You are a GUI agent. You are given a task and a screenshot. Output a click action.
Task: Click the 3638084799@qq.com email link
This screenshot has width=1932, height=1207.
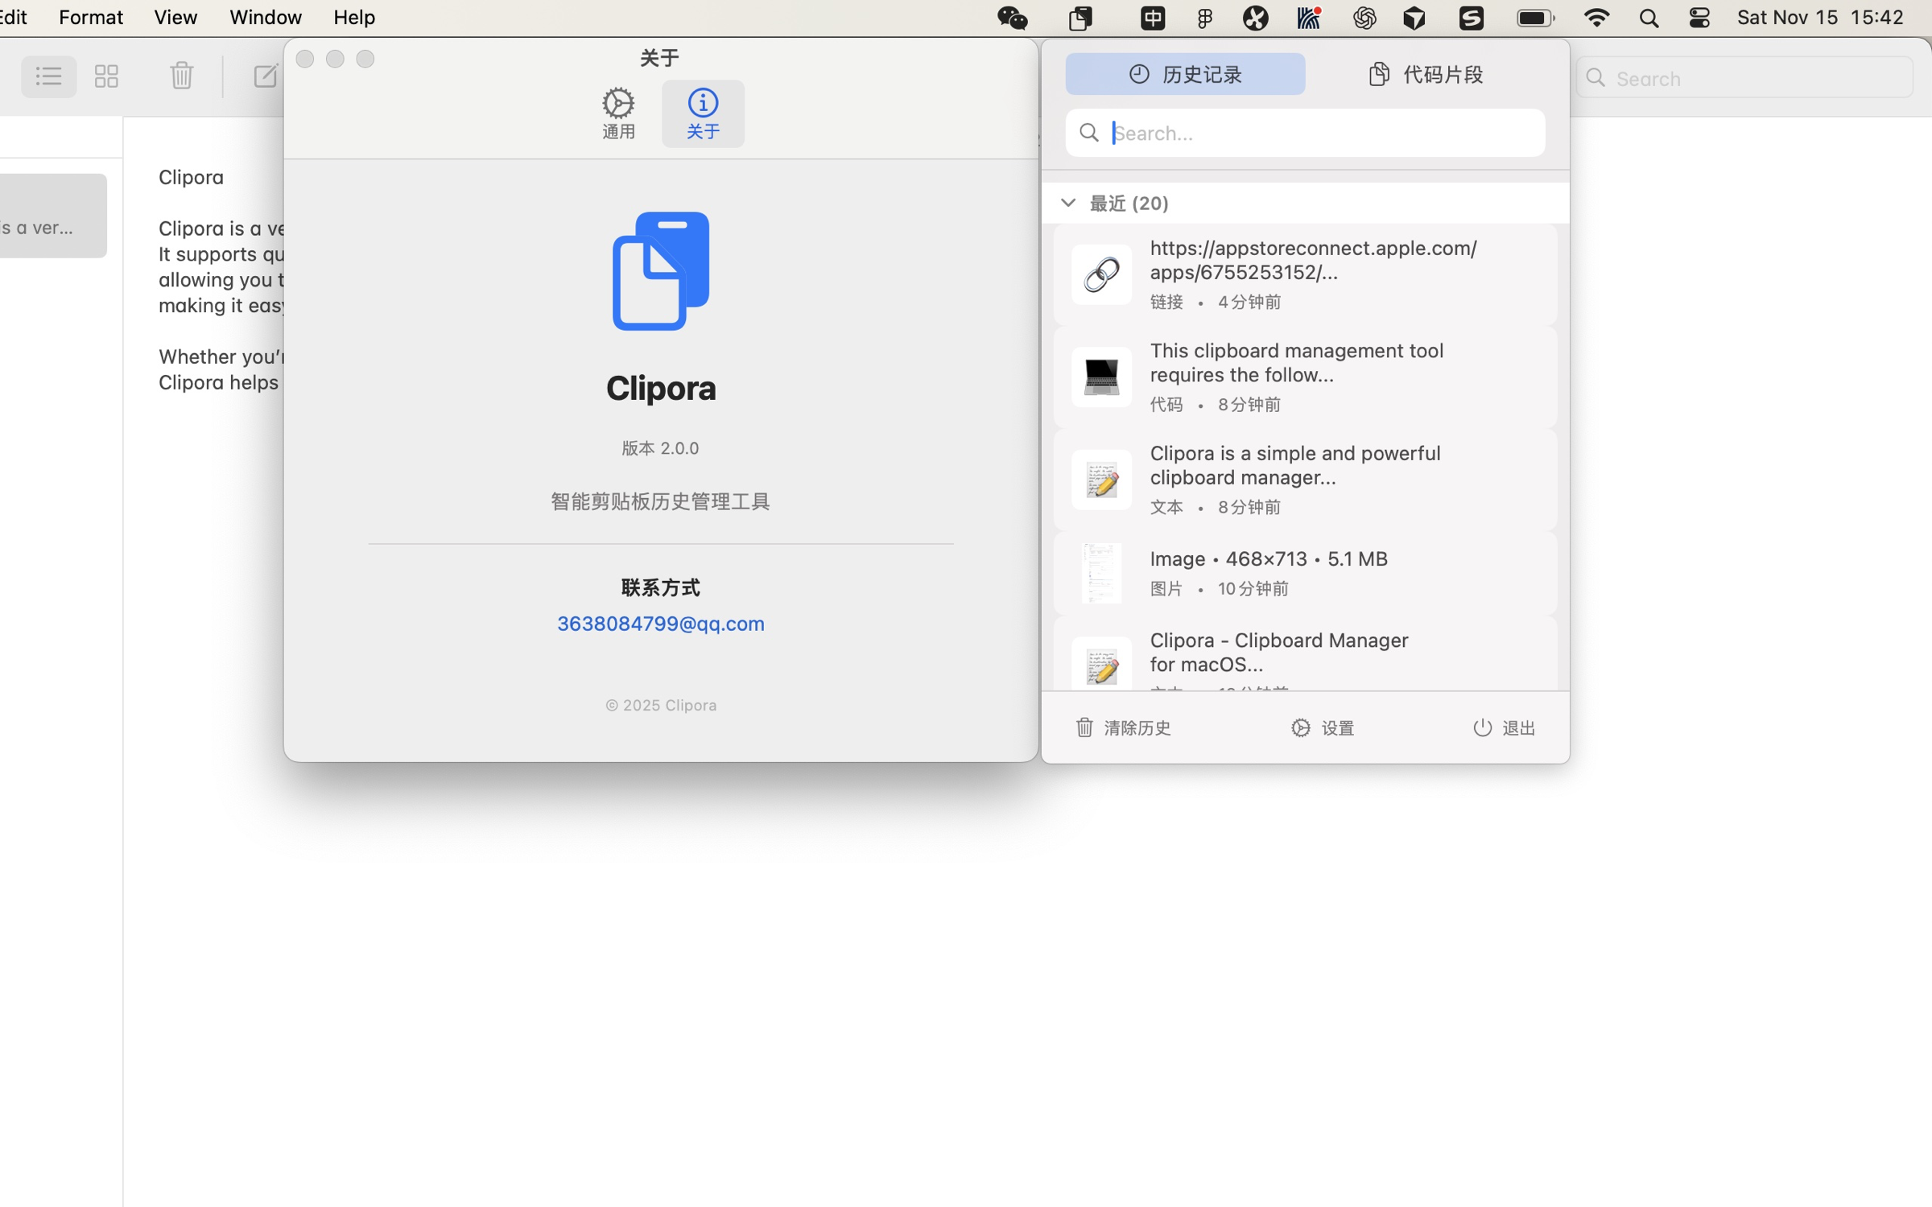pos(660,624)
